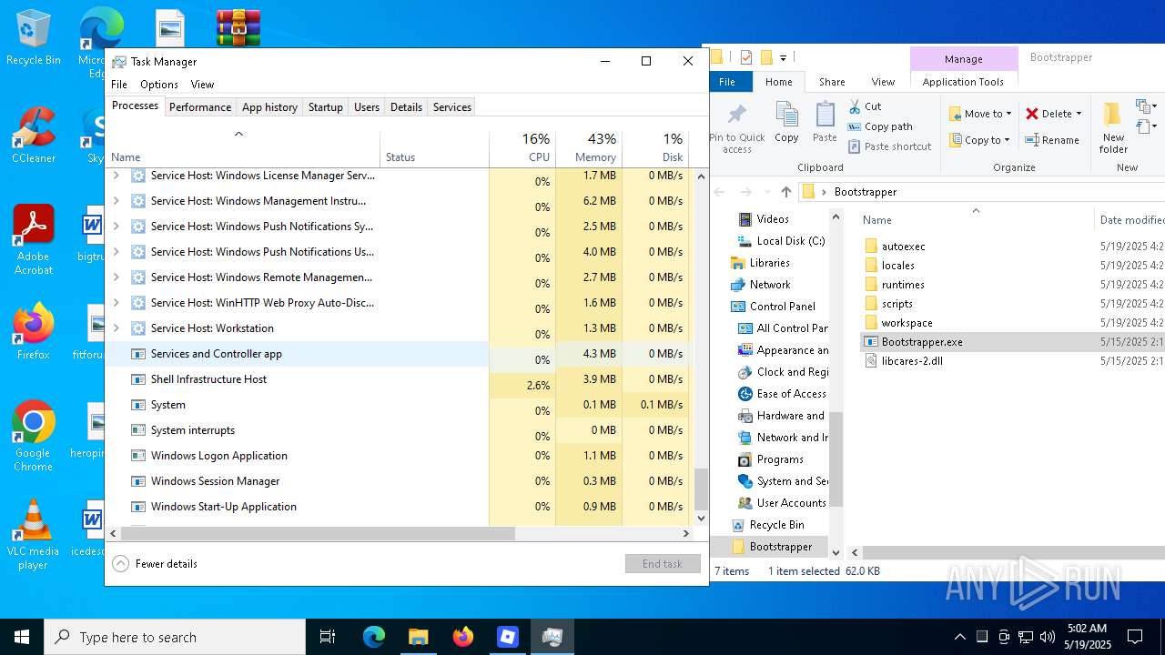Viewport: 1165px width, 655px height.
Task: Click Fewer details toggle
Action: (156, 564)
